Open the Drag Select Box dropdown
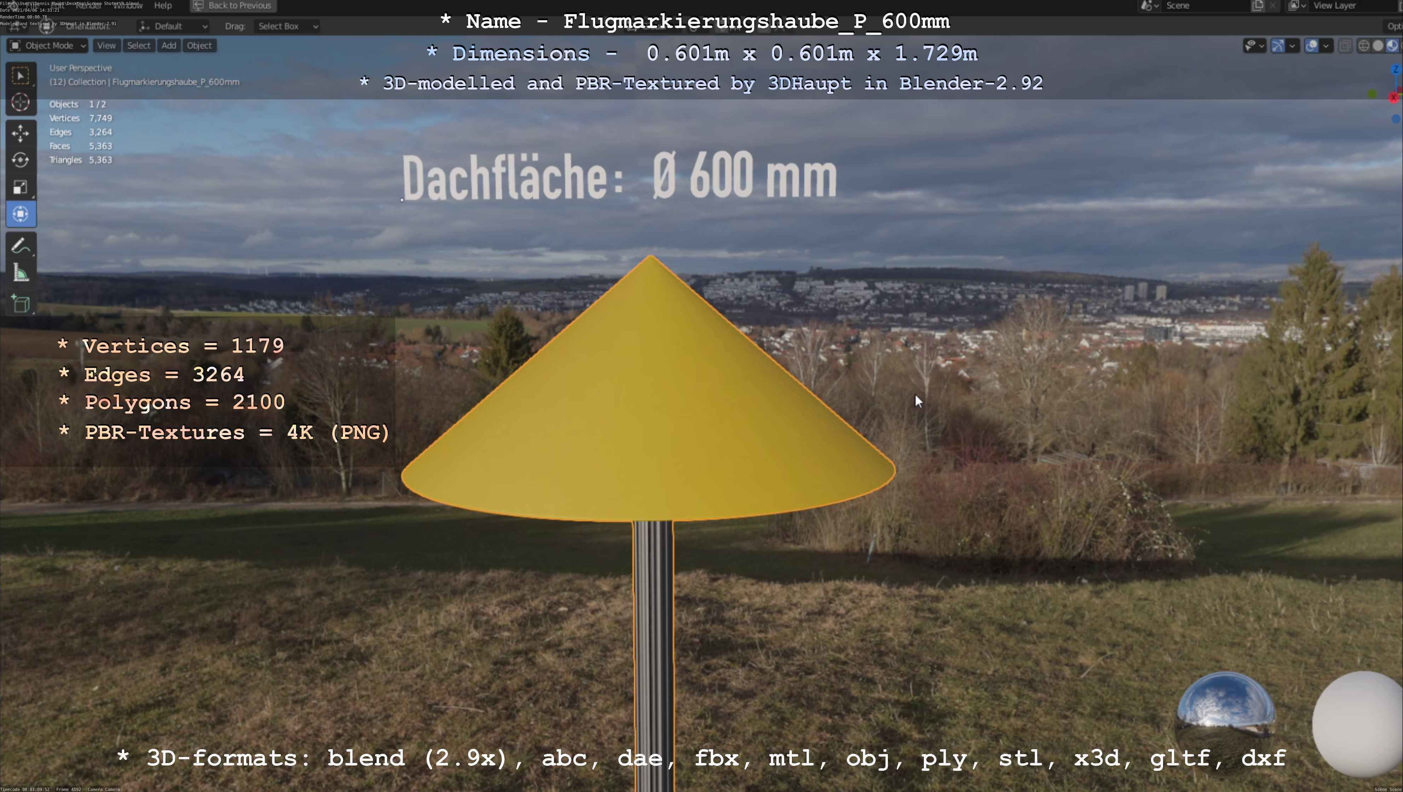The image size is (1403, 792). [287, 26]
